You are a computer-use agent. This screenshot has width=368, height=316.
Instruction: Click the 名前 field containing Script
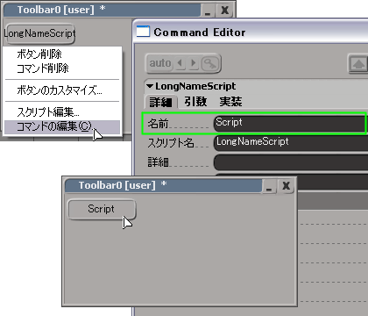click(289, 123)
